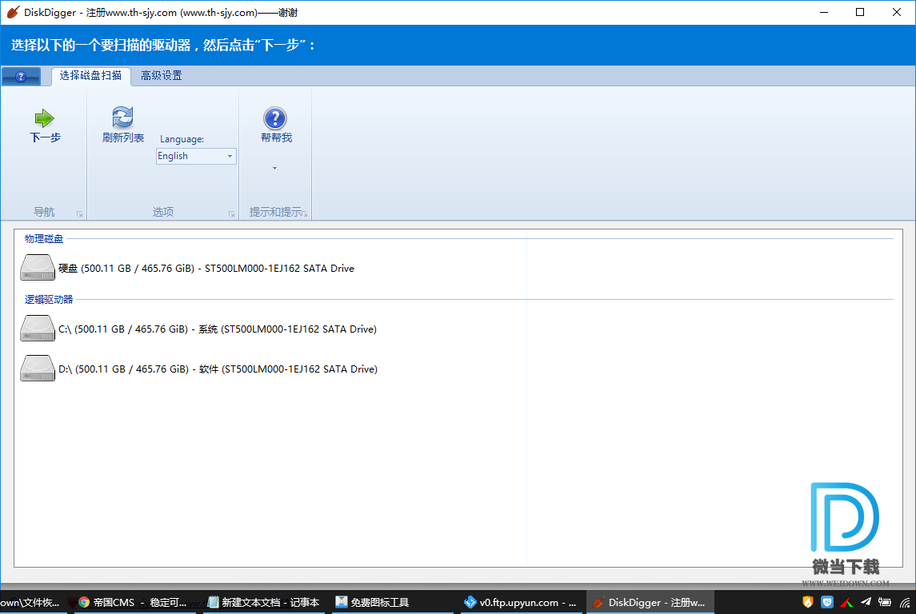This screenshot has width=916, height=614.
Task: Select the C:\ 系统 logical drive
Action: click(198, 329)
